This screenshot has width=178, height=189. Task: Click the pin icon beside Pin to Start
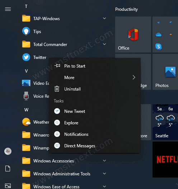tap(57, 66)
